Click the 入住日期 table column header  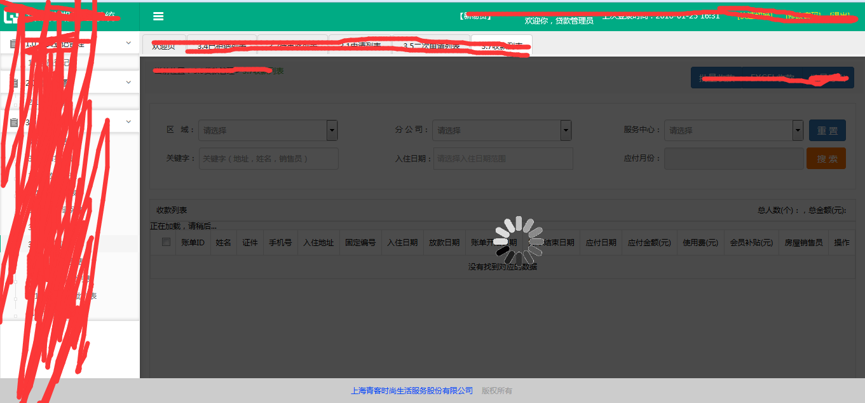[x=402, y=243]
